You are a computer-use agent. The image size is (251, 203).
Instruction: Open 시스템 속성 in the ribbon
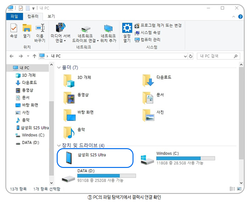147,33
